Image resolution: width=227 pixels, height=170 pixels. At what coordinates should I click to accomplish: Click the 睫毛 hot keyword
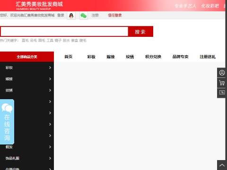83,41
